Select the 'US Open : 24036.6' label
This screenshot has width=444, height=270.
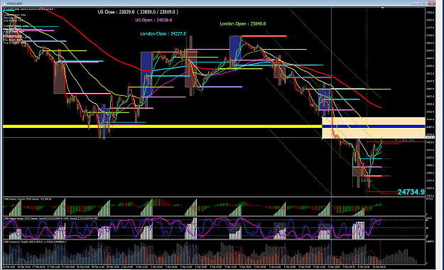(153, 20)
